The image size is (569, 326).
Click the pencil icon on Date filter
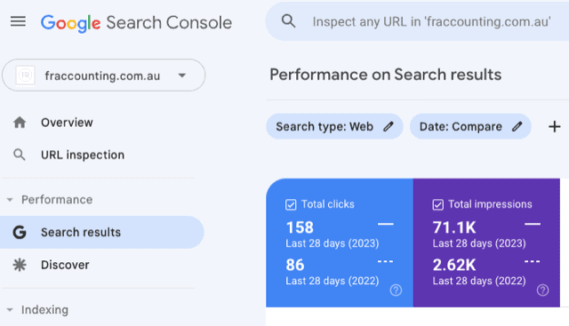point(517,126)
